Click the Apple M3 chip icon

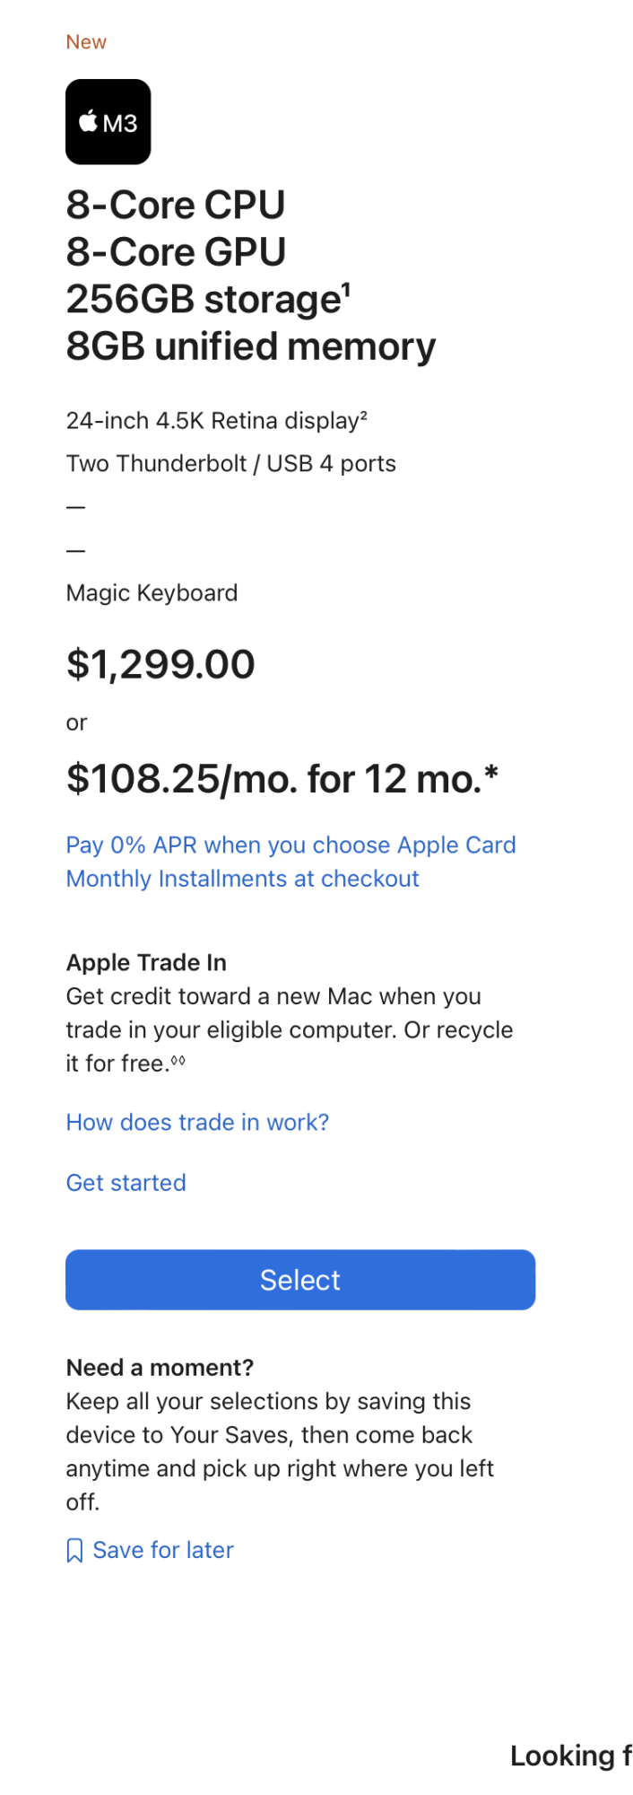(108, 122)
